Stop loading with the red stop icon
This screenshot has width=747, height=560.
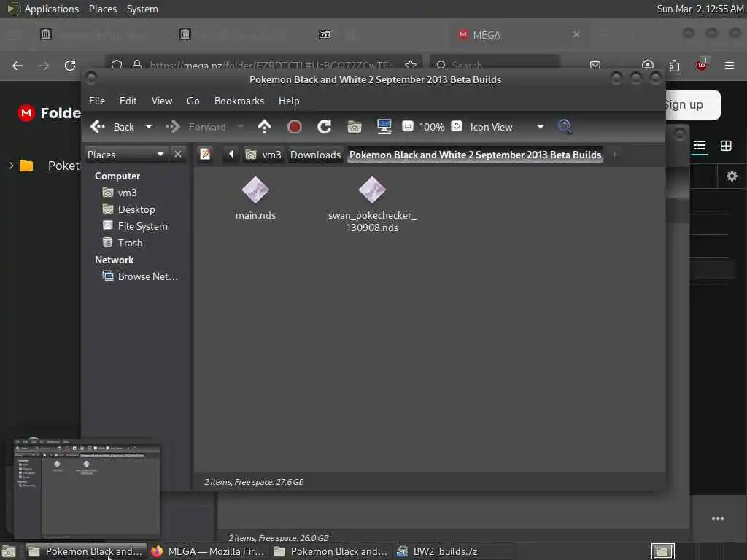pyautogui.click(x=295, y=127)
